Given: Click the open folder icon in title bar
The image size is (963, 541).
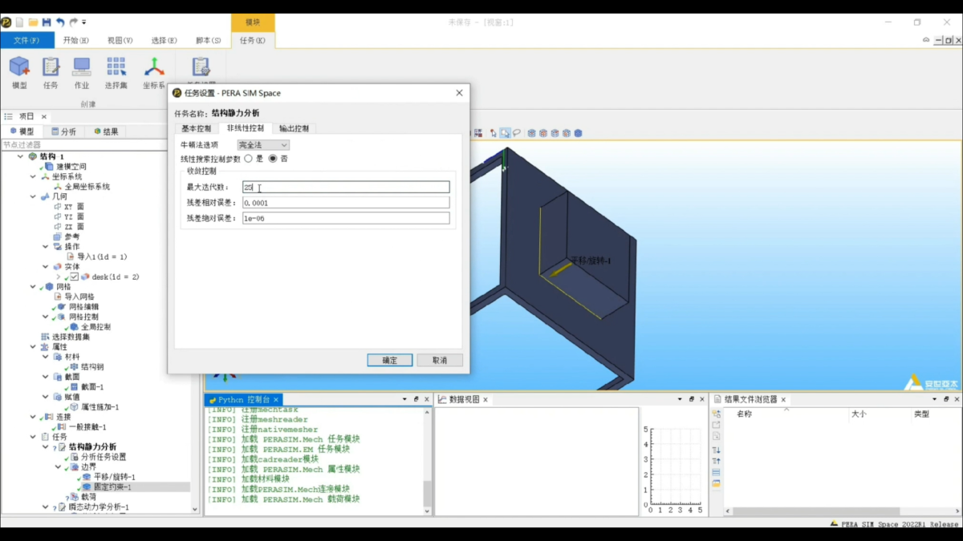Looking at the screenshot, I should click(x=33, y=22).
